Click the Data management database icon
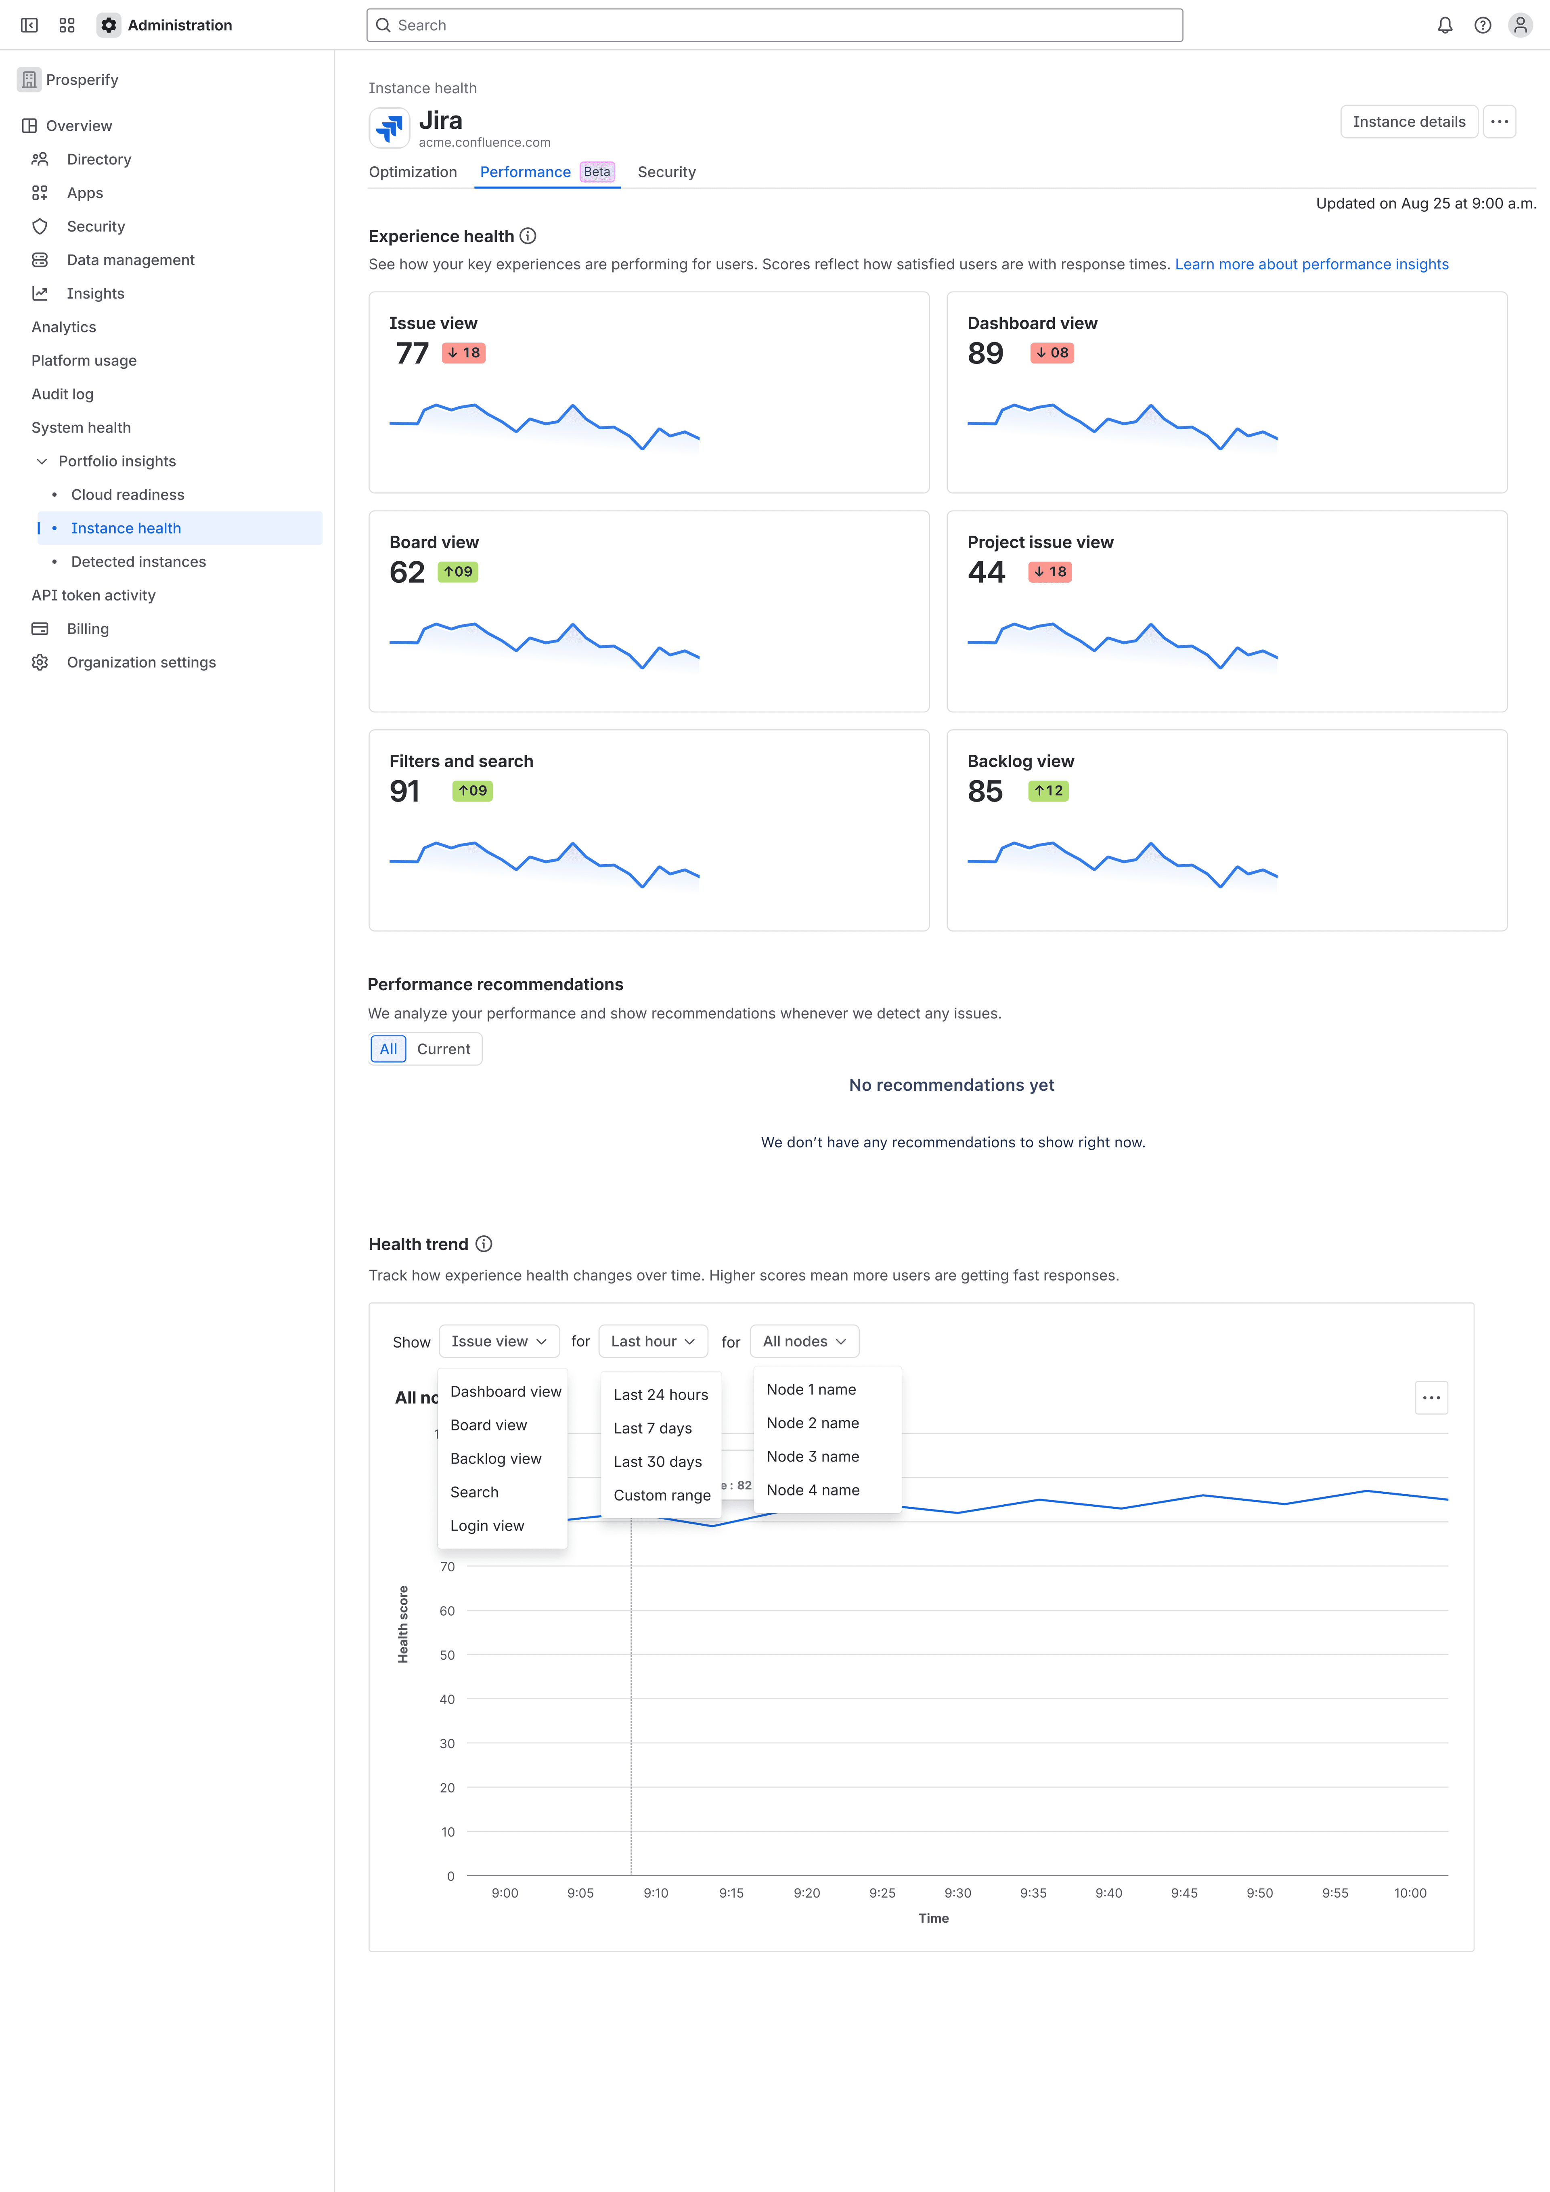This screenshot has height=2192, width=1550. pos(40,260)
